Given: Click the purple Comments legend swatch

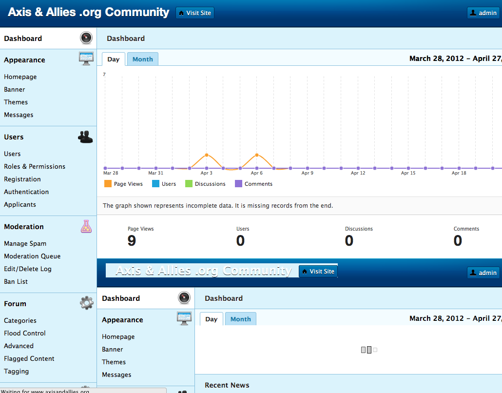Looking at the screenshot, I should (x=238, y=183).
